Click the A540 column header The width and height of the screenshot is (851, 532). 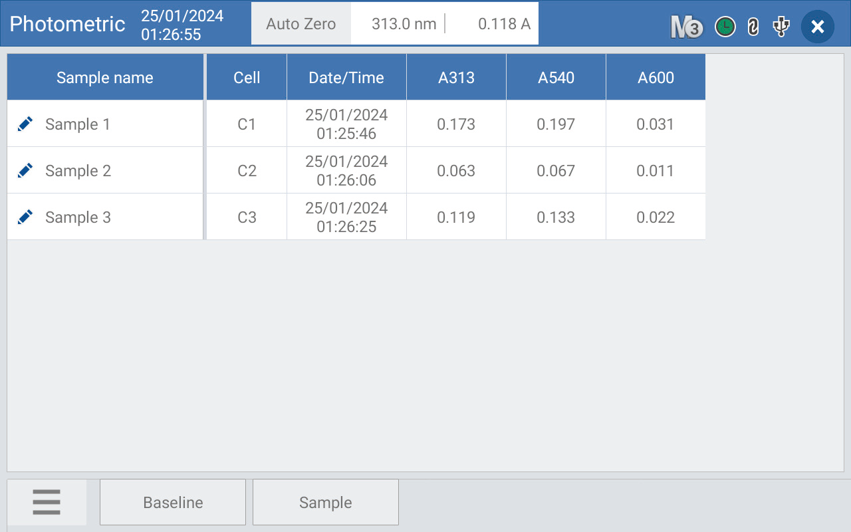pyautogui.click(x=556, y=77)
